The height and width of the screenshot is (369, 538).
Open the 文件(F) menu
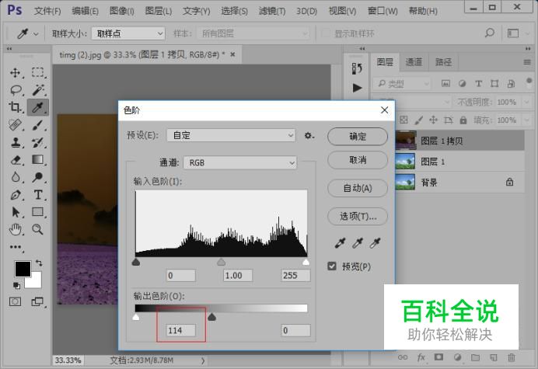(x=47, y=11)
